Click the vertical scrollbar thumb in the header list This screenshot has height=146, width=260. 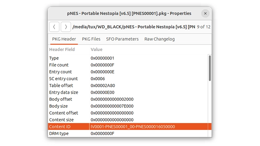point(210,68)
